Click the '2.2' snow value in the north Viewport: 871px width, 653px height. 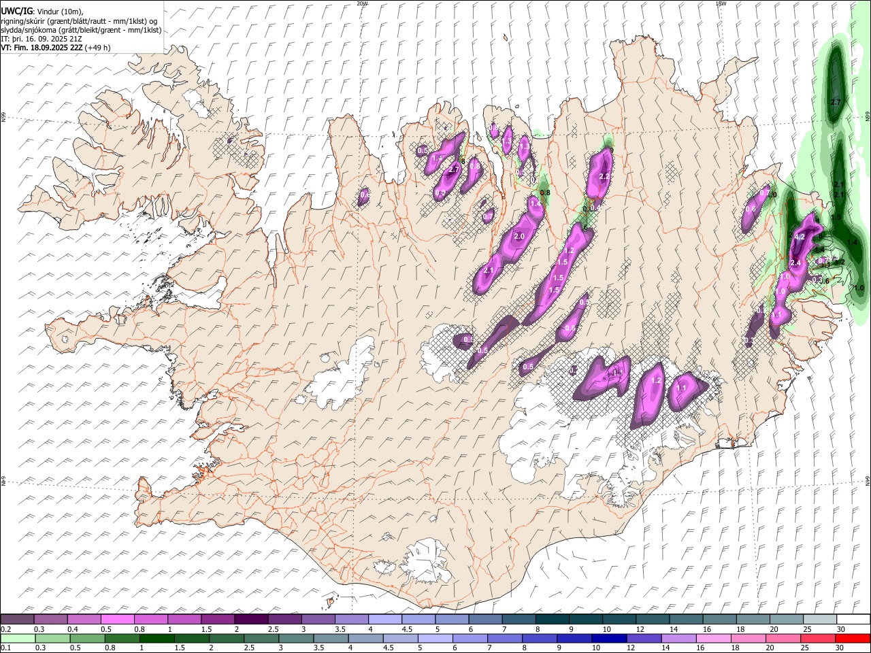[x=604, y=176]
